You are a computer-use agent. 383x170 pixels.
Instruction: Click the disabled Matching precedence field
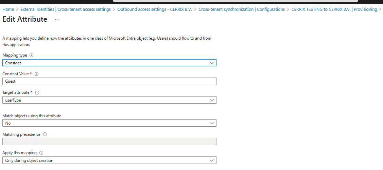pos(109,142)
